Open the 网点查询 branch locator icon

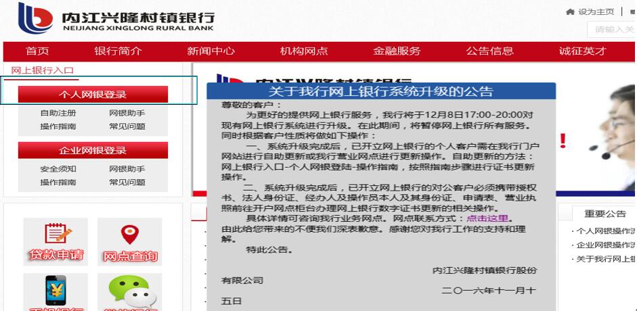pyautogui.click(x=129, y=241)
